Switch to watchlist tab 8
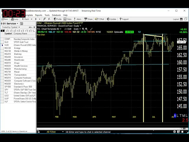The image size is (189, 142). click(30, 31)
